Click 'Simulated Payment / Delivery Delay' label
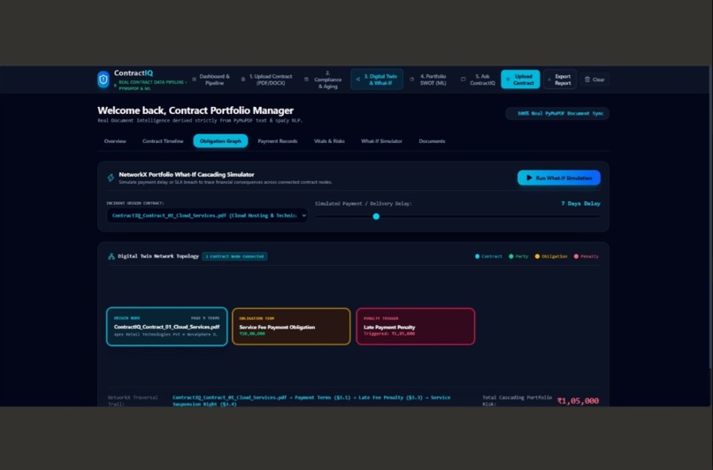Viewport: 713px width, 470px height. pyautogui.click(x=364, y=204)
